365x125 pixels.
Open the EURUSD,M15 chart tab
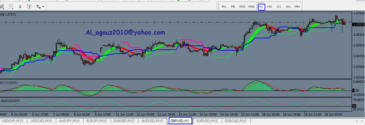click(207, 121)
